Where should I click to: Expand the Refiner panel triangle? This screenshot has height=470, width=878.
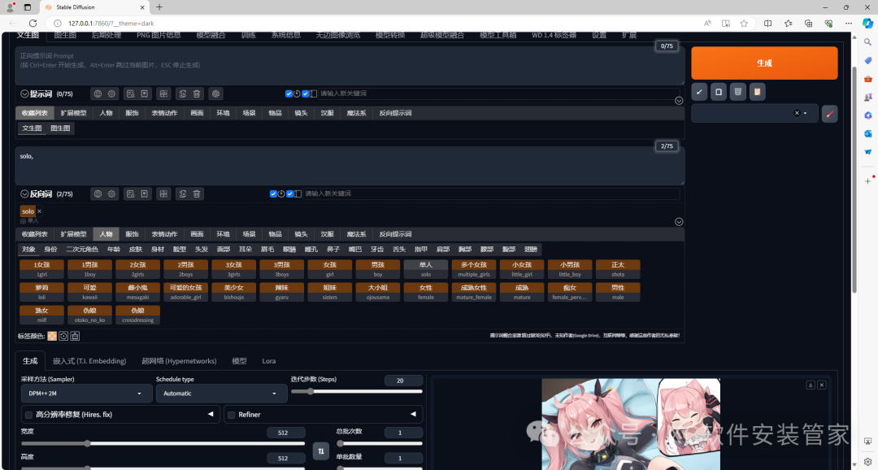coord(413,415)
